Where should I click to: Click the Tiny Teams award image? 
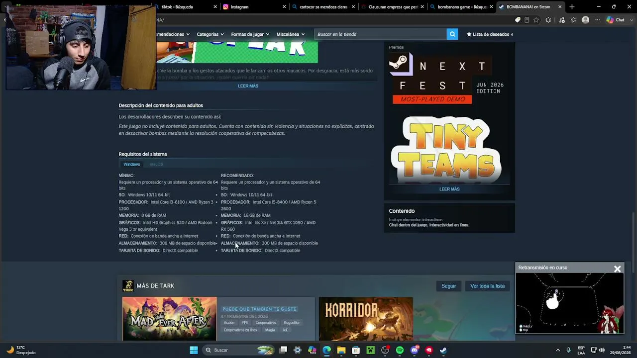(x=446, y=149)
